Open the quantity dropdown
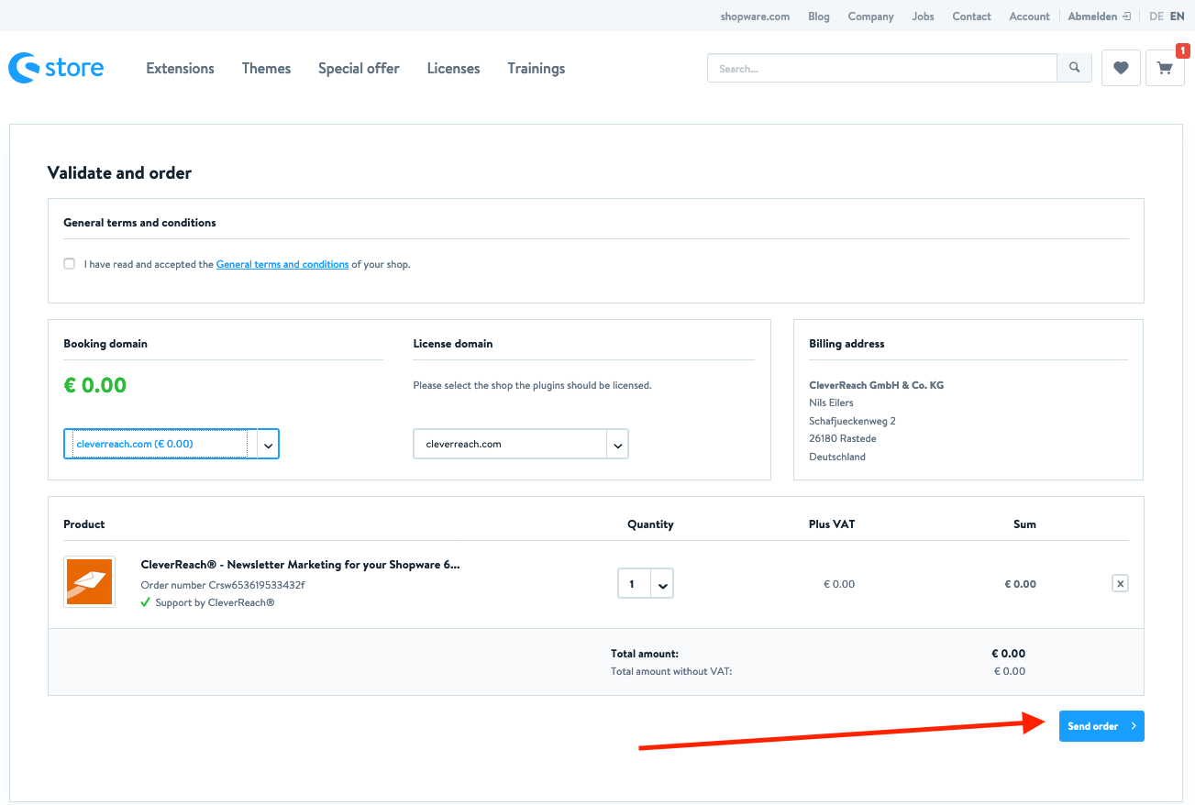 click(662, 584)
